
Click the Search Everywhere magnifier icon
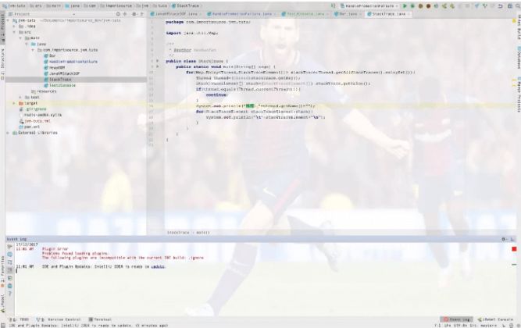[x=518, y=6]
